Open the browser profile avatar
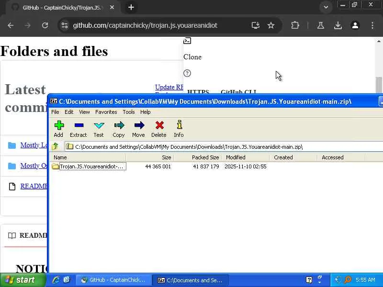 click(355, 25)
